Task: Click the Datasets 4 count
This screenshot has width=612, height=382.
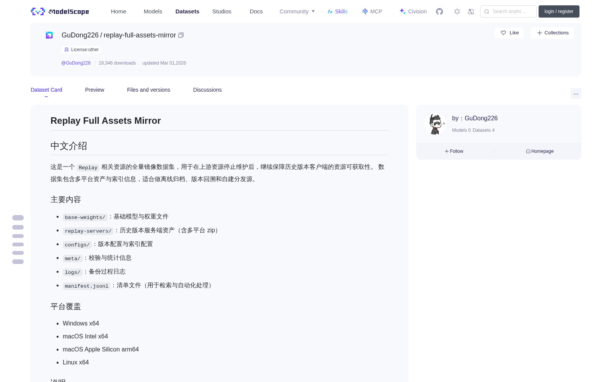Action: pos(483,130)
